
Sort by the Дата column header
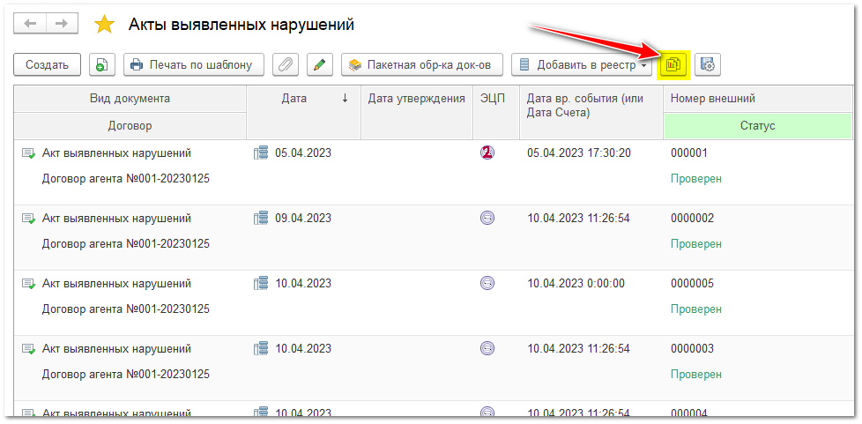coord(295,99)
